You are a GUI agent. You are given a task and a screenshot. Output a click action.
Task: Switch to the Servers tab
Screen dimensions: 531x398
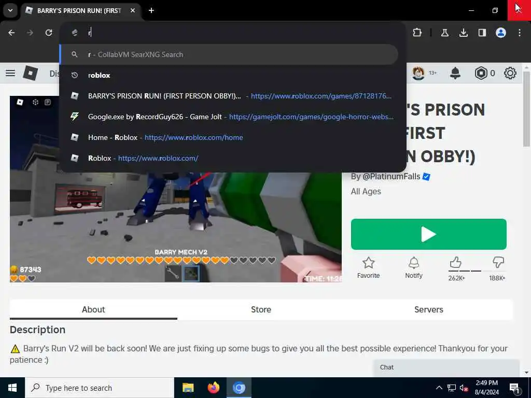[x=429, y=309]
